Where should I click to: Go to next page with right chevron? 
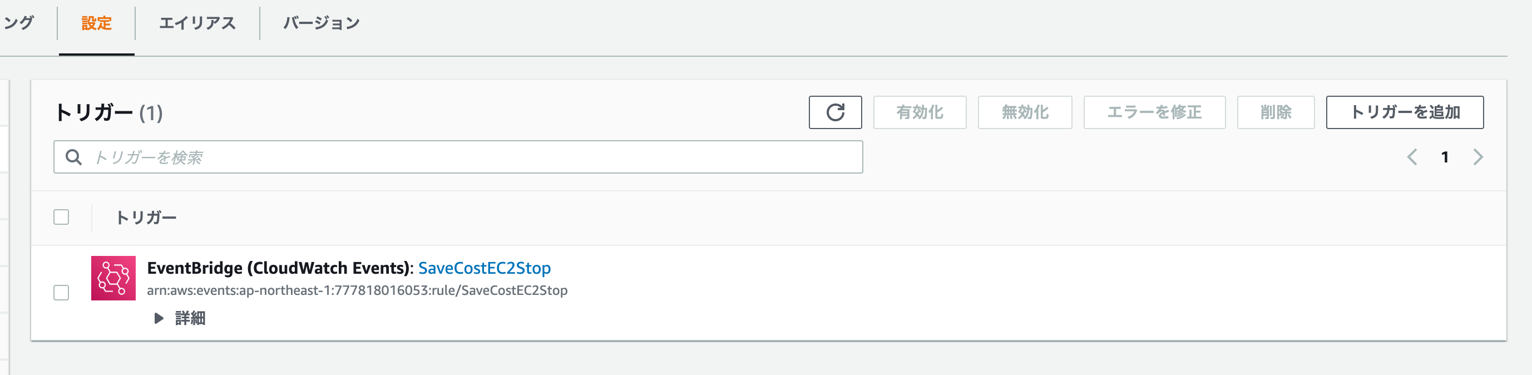(x=1478, y=157)
